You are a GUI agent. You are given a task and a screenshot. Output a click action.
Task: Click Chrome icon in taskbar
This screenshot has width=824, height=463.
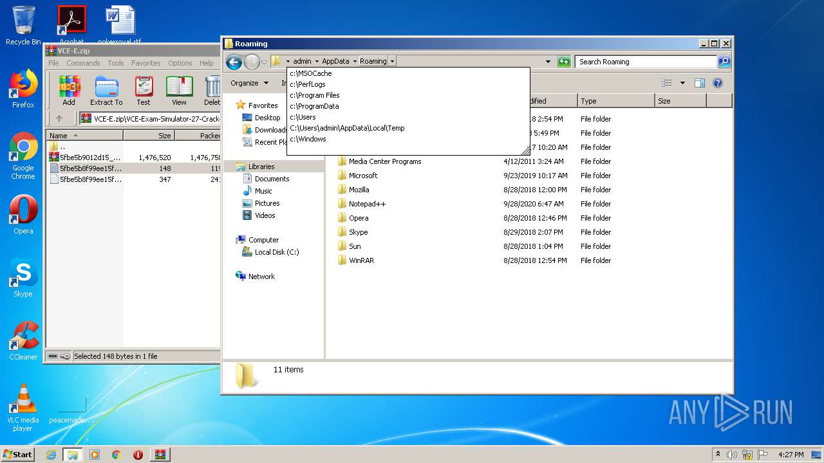point(116,455)
